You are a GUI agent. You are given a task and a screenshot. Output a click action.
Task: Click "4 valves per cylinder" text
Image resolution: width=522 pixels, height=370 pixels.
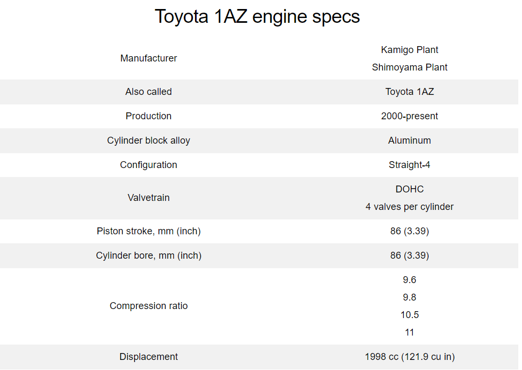click(409, 207)
